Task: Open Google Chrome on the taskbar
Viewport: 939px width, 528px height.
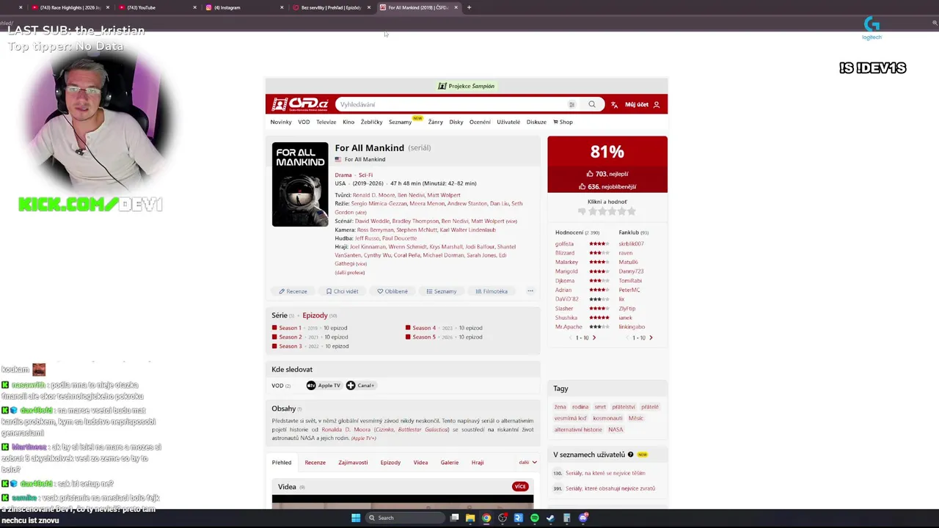Action: [486, 518]
